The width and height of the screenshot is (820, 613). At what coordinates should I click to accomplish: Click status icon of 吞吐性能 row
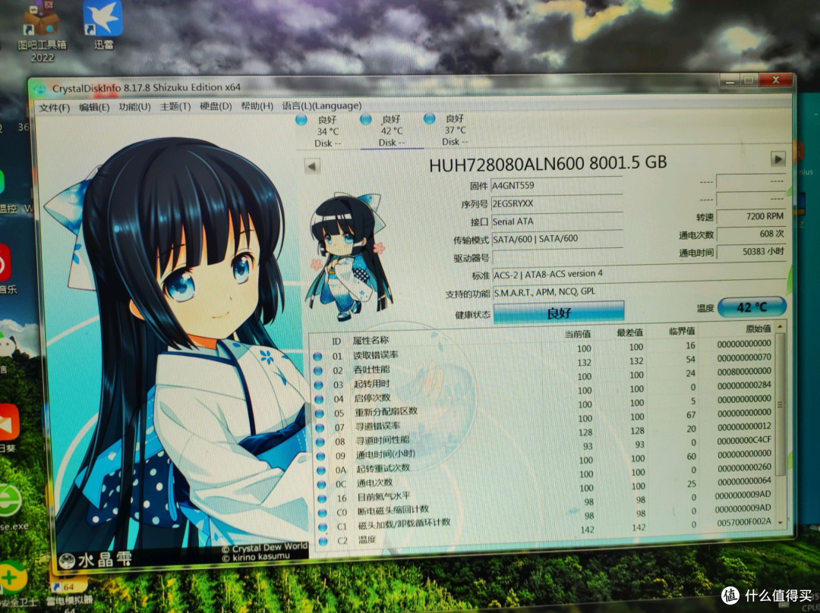click(318, 370)
